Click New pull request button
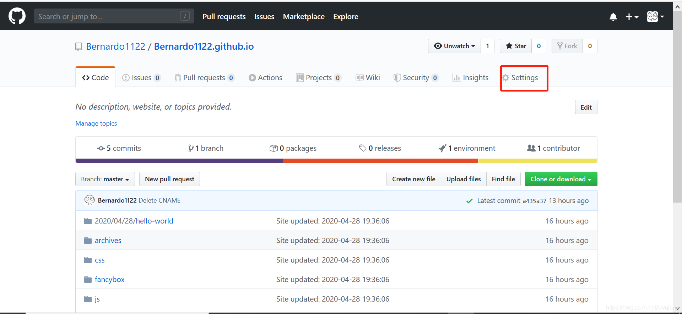Image resolution: width=682 pixels, height=314 pixels. (x=169, y=179)
